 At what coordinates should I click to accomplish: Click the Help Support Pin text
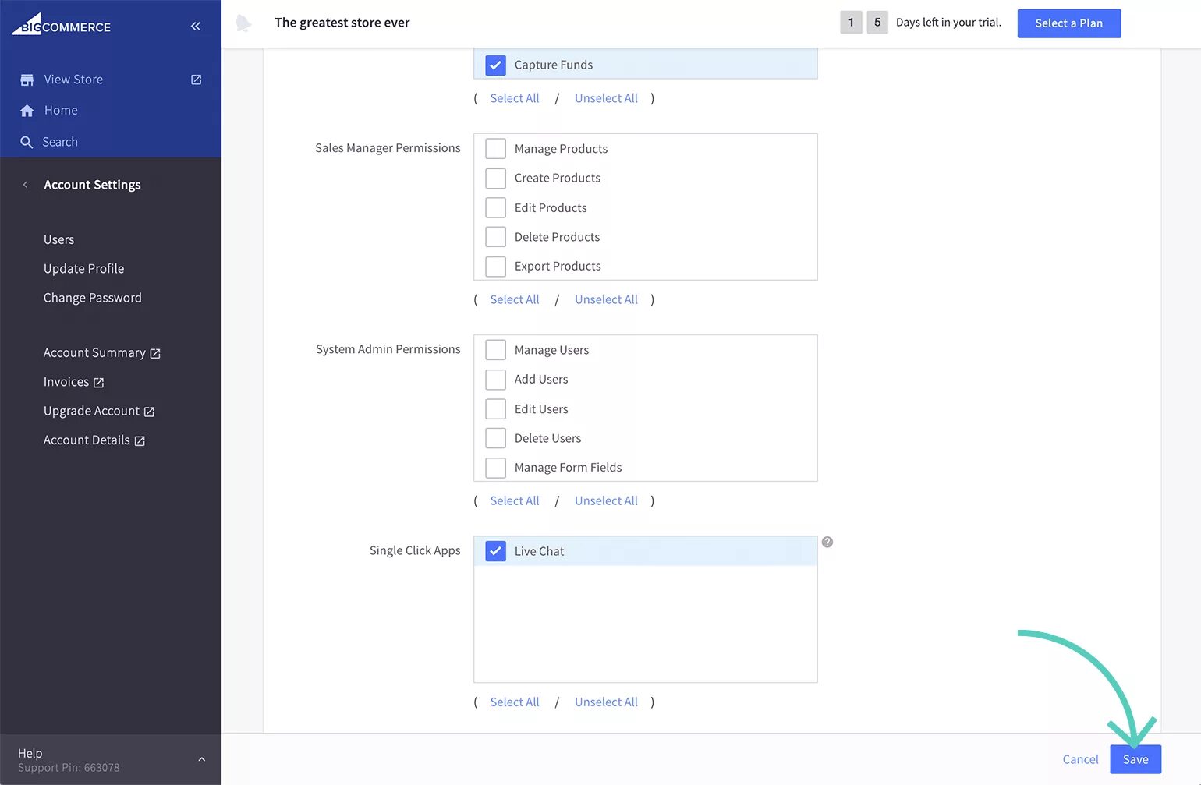[69, 767]
